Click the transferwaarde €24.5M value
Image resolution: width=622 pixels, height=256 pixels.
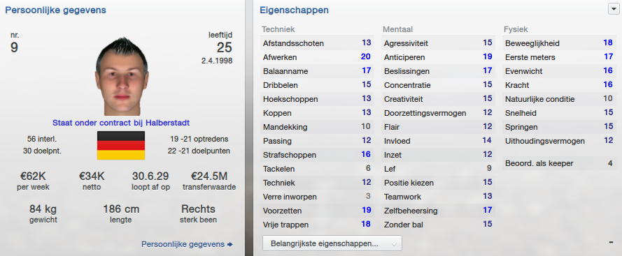coord(209,176)
